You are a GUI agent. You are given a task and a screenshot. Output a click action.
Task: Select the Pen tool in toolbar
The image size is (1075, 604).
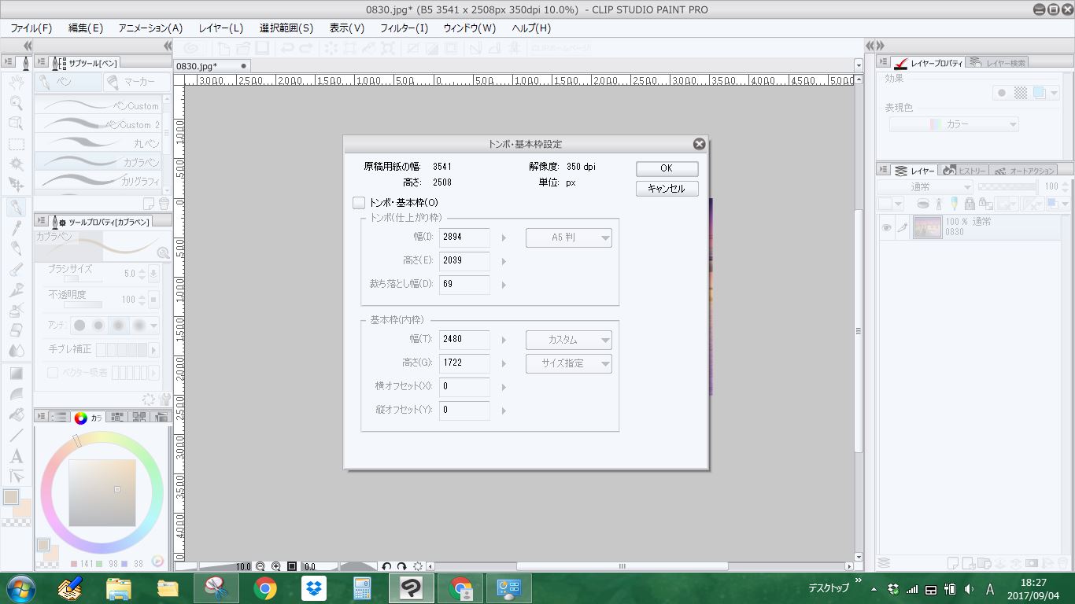[16, 207]
